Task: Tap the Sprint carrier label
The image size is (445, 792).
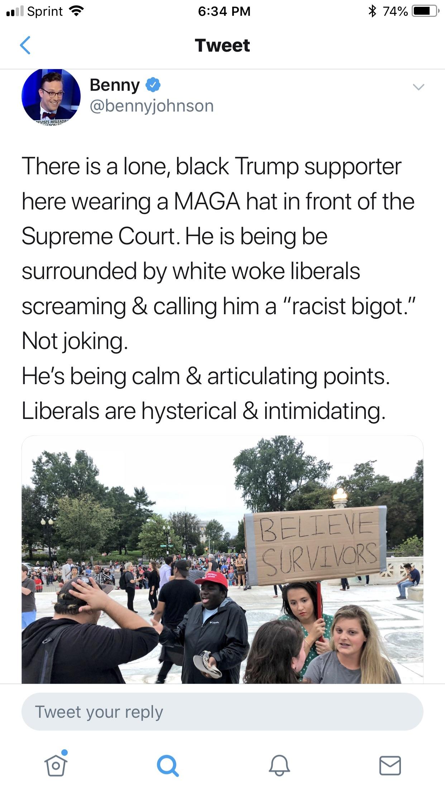Action: pos(45,11)
